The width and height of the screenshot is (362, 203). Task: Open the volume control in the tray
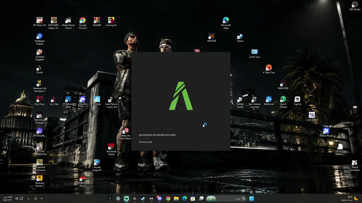(17, 198)
